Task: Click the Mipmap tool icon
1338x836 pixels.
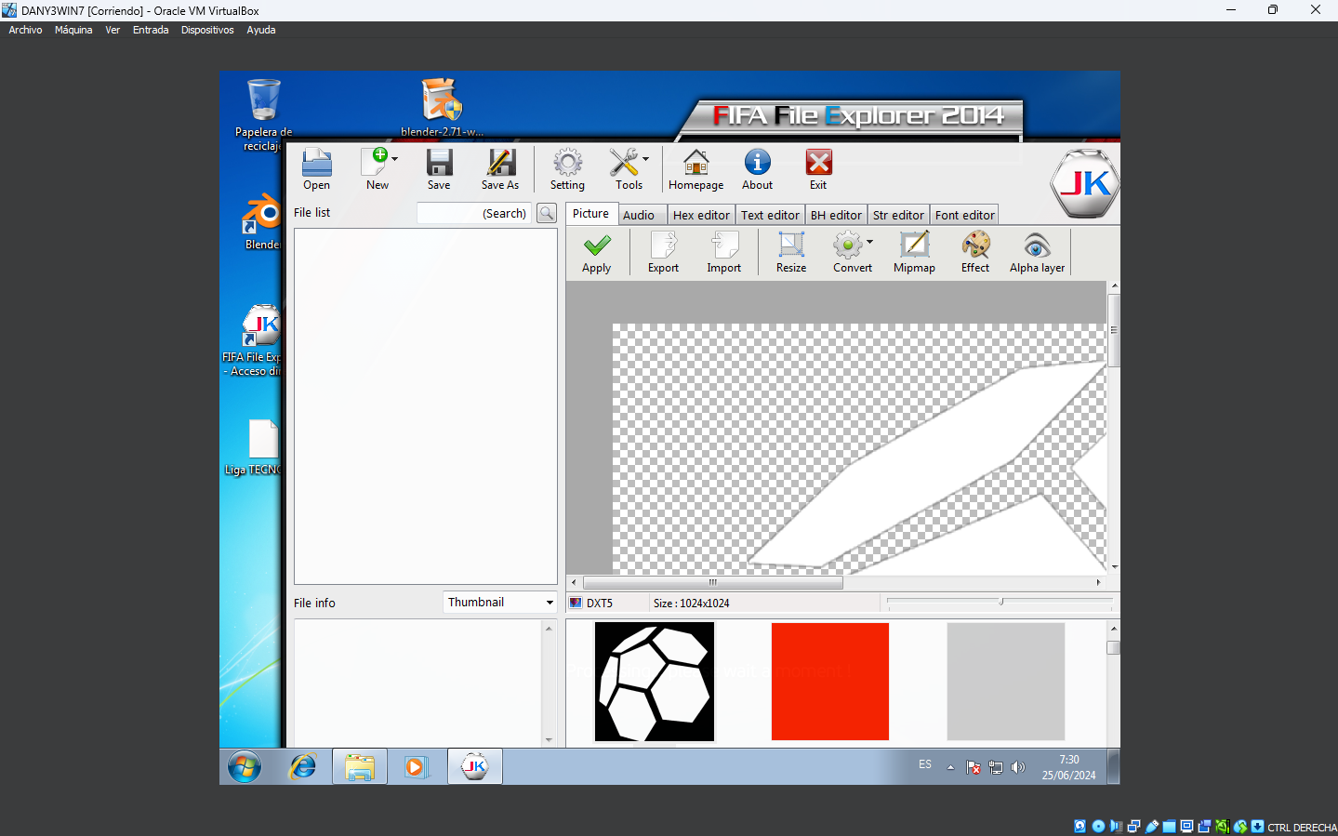Action: click(914, 245)
